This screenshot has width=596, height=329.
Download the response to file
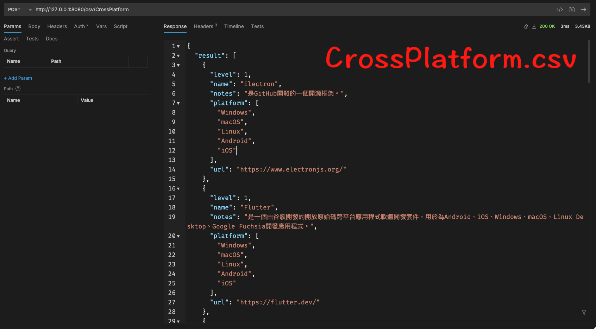534,26
